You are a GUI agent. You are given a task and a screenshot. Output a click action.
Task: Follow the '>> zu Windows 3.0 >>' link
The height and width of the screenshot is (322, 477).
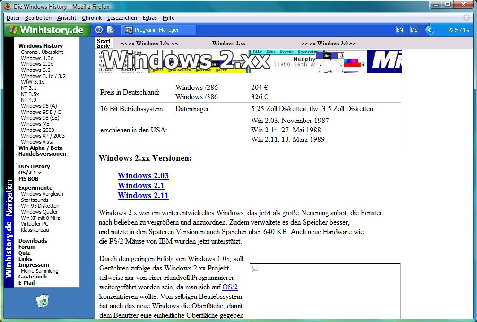click(x=329, y=44)
